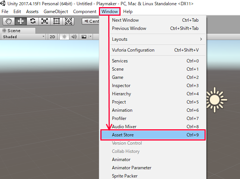Select the Rect transform tool
The image size is (240, 179).
pyautogui.click(x=56, y=21)
